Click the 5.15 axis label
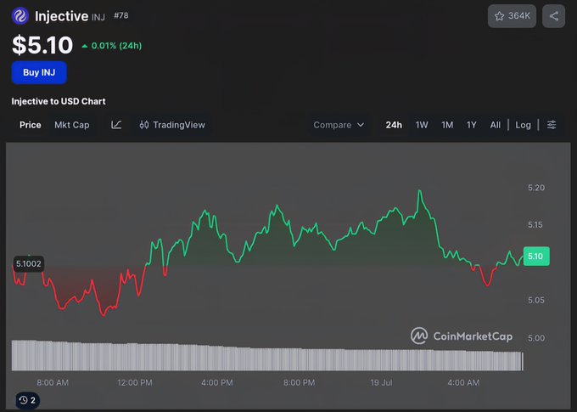 coord(535,225)
